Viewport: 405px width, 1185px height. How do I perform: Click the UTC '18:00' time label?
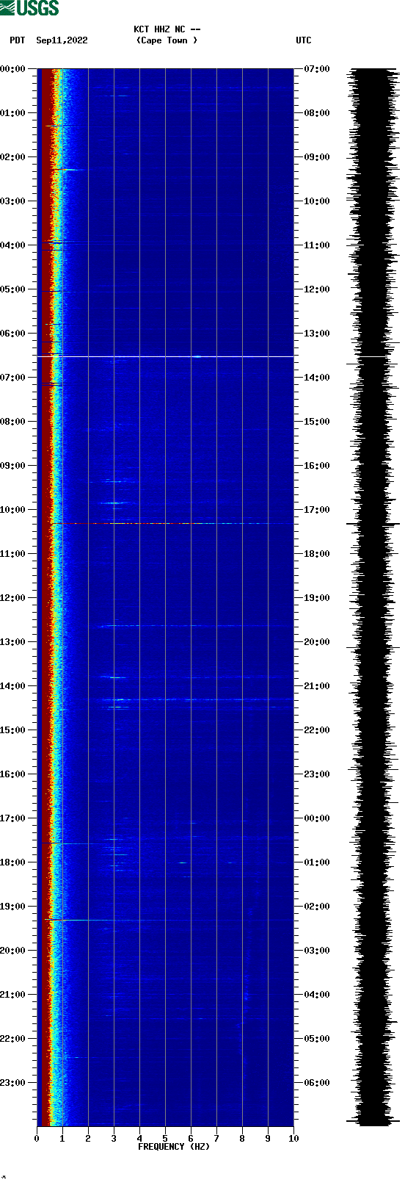[317, 554]
